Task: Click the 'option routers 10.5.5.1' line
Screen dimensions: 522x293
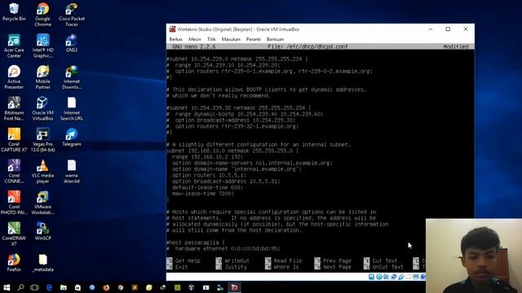Action: (209, 175)
